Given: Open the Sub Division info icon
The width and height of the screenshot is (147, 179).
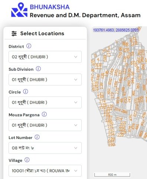Looking at the screenshot, I should (x=38, y=69).
